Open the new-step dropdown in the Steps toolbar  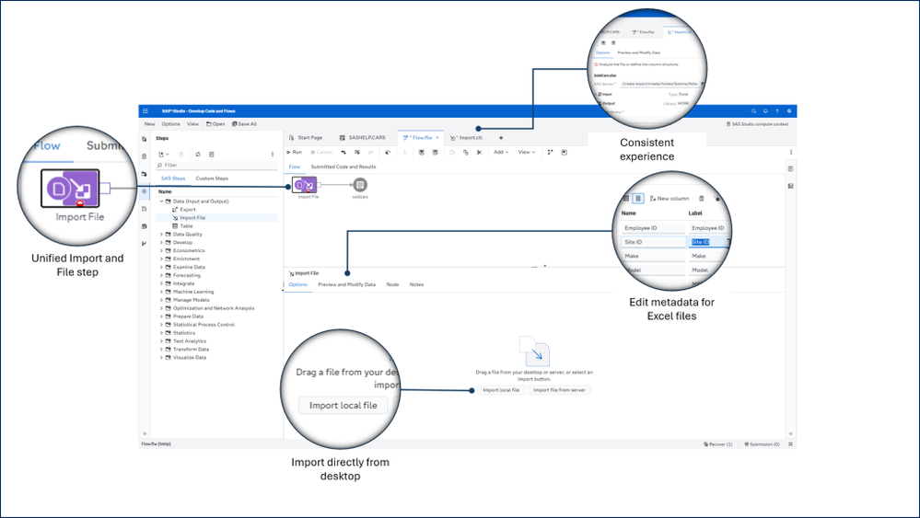pos(164,154)
